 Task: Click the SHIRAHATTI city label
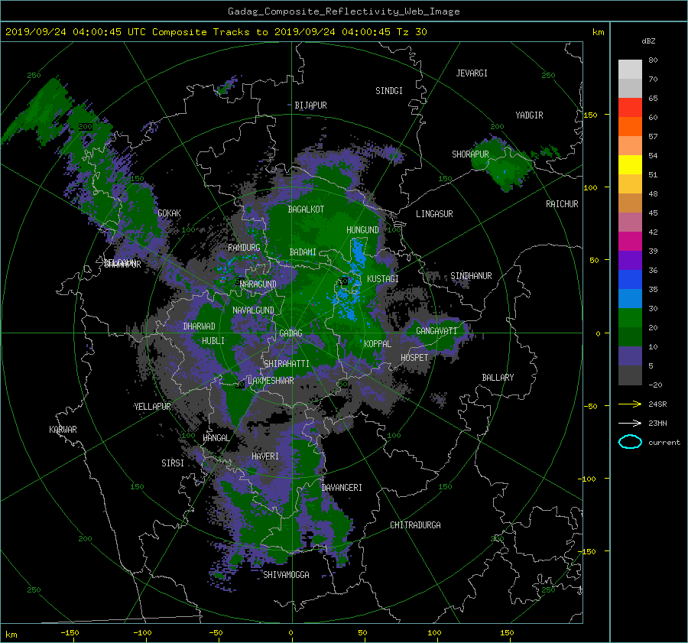tap(287, 364)
